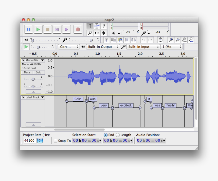Click the Zoom In icon
Viewport: 218px width, 181px height.
[x=171, y=40]
